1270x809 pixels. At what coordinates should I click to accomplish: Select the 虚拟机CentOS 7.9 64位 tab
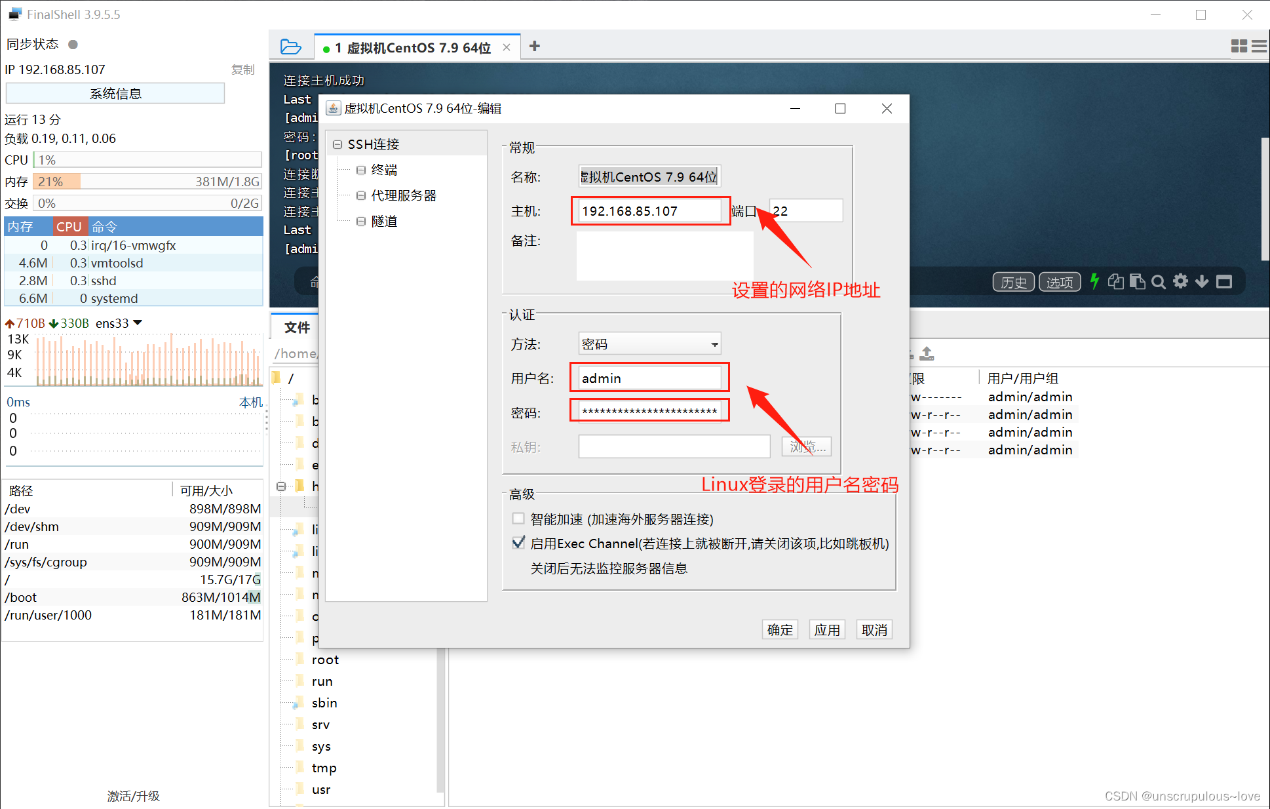pos(412,48)
